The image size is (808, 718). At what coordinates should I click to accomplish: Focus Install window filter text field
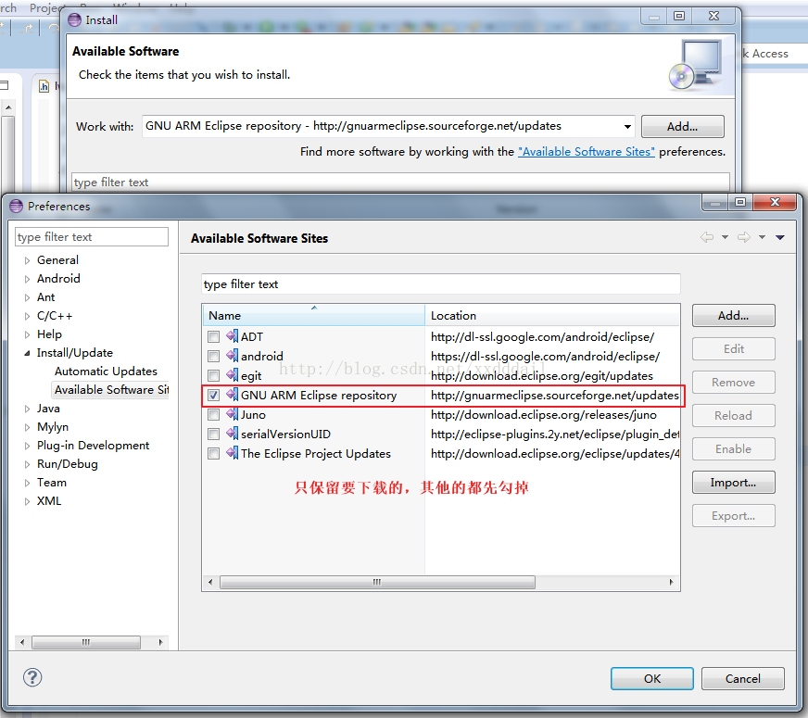coord(400,183)
